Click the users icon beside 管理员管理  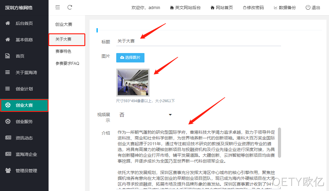click(x=8, y=170)
